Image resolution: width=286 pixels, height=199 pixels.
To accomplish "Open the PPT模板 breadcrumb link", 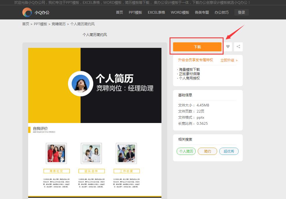I will coord(40,24).
